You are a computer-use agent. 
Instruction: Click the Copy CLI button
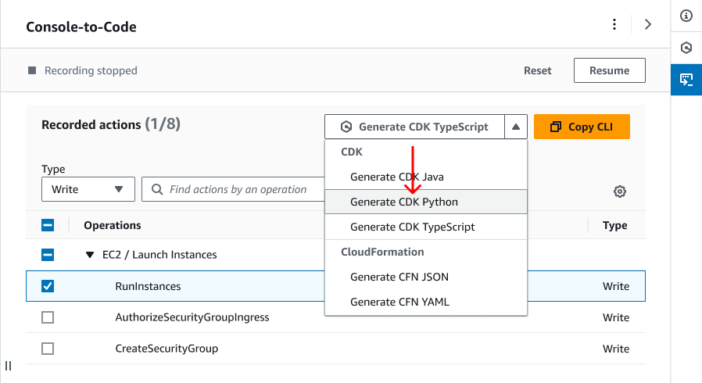tap(582, 127)
